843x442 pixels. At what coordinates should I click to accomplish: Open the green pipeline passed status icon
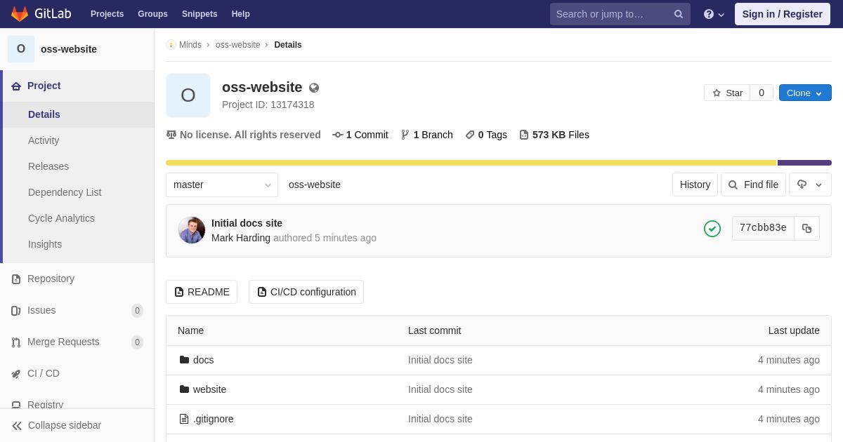712,229
